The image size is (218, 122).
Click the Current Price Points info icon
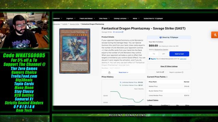pyautogui.click(x=167, y=77)
